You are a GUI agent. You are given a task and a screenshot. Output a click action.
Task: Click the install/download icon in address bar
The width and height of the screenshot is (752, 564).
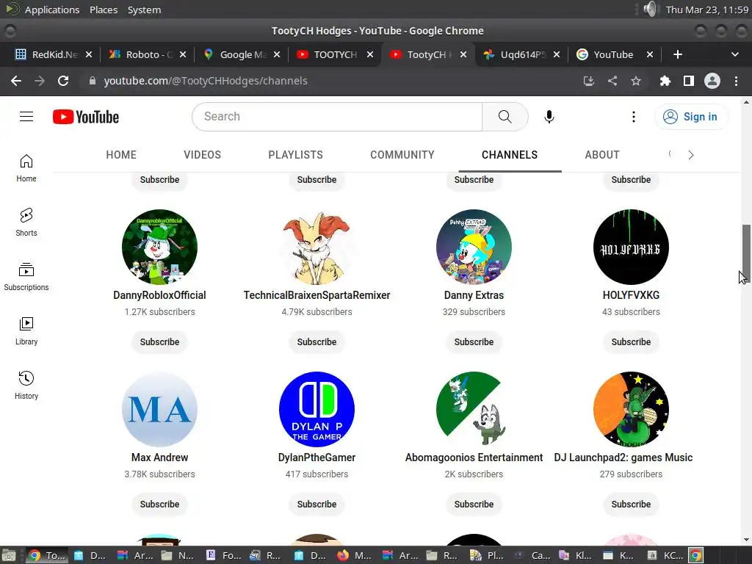[589, 81]
